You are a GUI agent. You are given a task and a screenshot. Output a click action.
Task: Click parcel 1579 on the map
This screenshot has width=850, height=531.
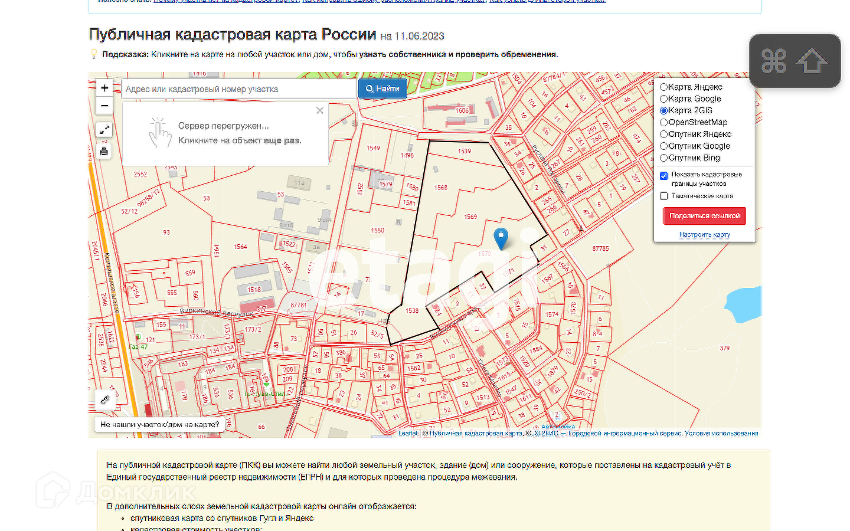tap(386, 184)
